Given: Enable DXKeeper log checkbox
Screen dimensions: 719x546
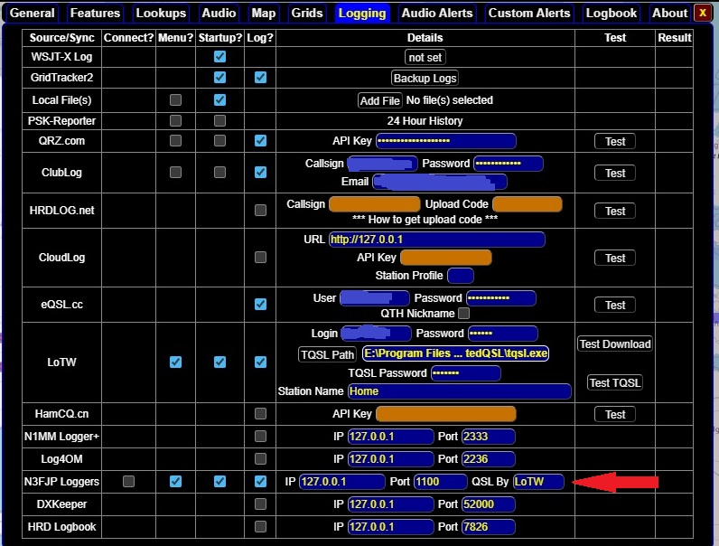Looking at the screenshot, I should 260,504.
